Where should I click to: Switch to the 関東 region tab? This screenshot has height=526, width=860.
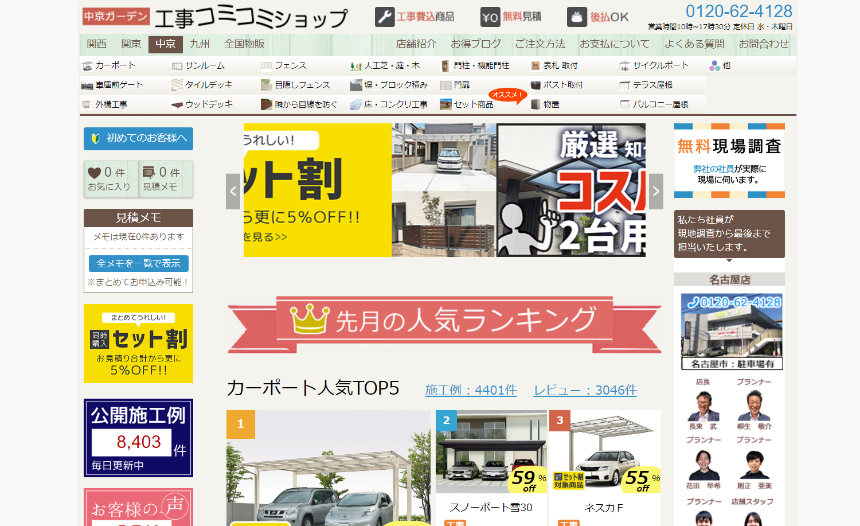point(131,44)
